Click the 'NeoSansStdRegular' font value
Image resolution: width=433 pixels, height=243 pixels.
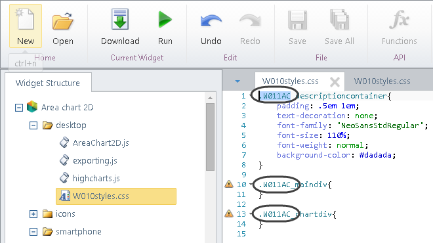pyautogui.click(x=381, y=125)
